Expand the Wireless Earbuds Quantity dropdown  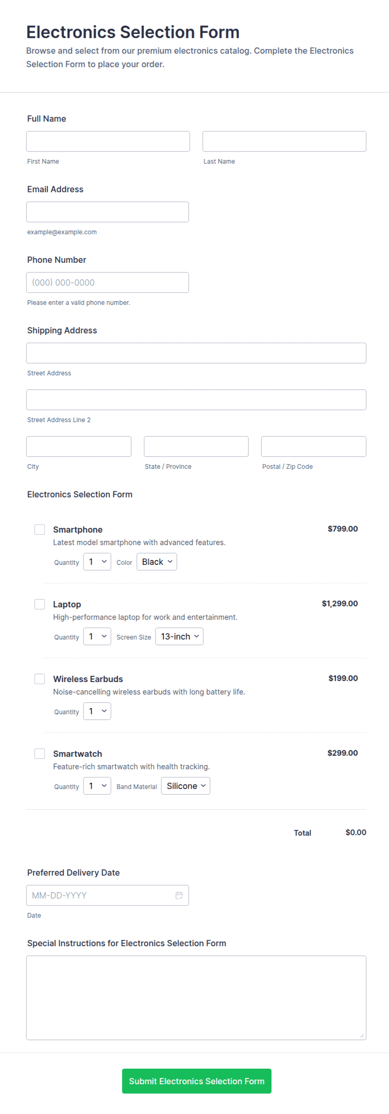click(x=97, y=711)
